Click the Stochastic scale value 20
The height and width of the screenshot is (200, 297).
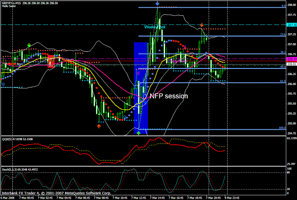[288, 189]
